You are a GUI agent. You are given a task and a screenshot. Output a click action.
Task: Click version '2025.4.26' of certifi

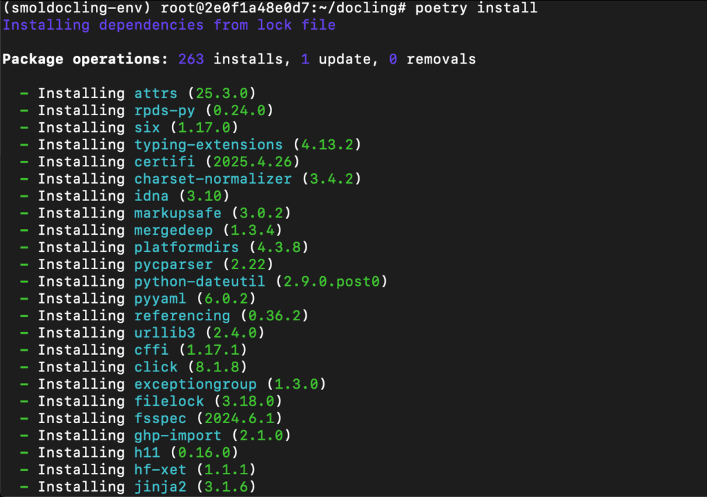[253, 162]
